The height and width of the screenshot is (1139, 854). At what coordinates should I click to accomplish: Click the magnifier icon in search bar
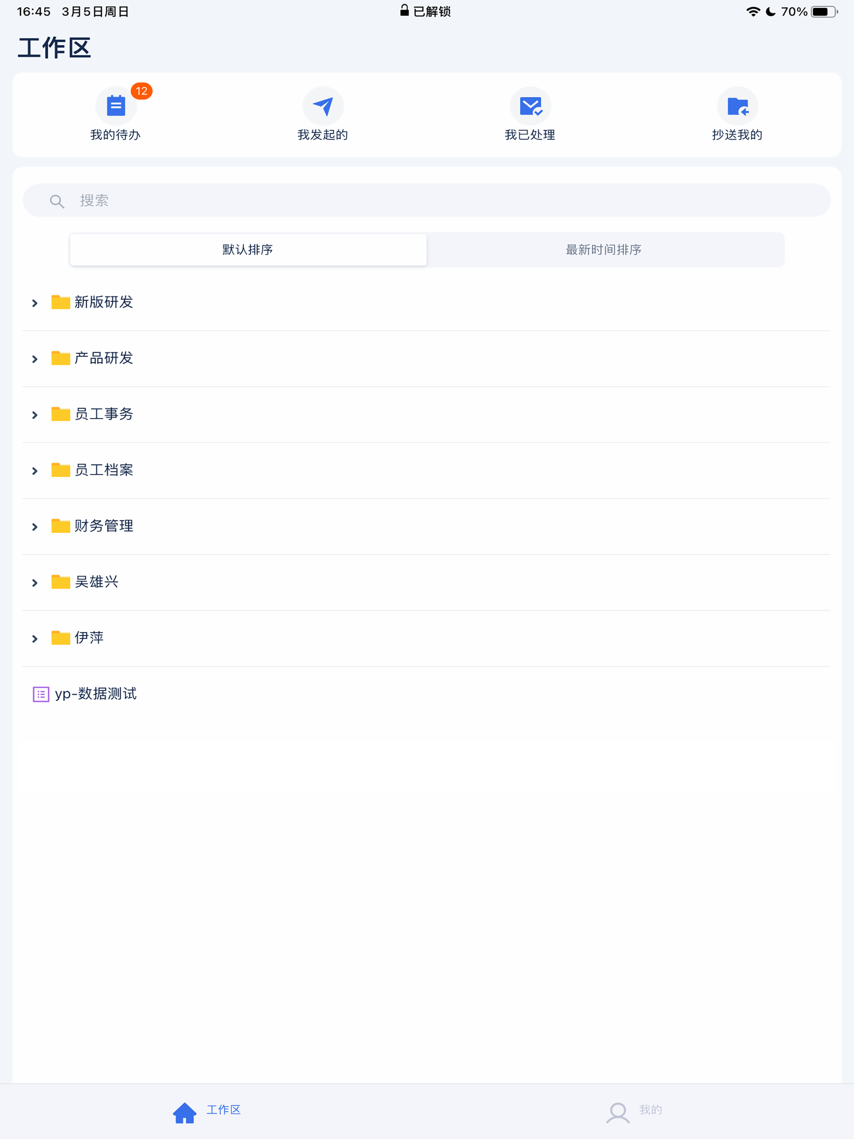(57, 201)
